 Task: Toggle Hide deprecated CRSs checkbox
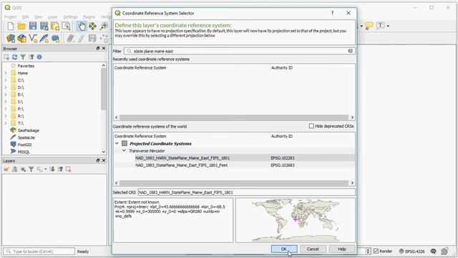311,126
